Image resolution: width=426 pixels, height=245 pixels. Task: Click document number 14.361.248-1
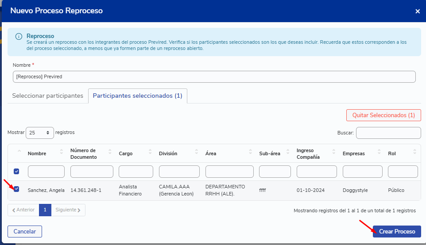pyautogui.click(x=86, y=190)
